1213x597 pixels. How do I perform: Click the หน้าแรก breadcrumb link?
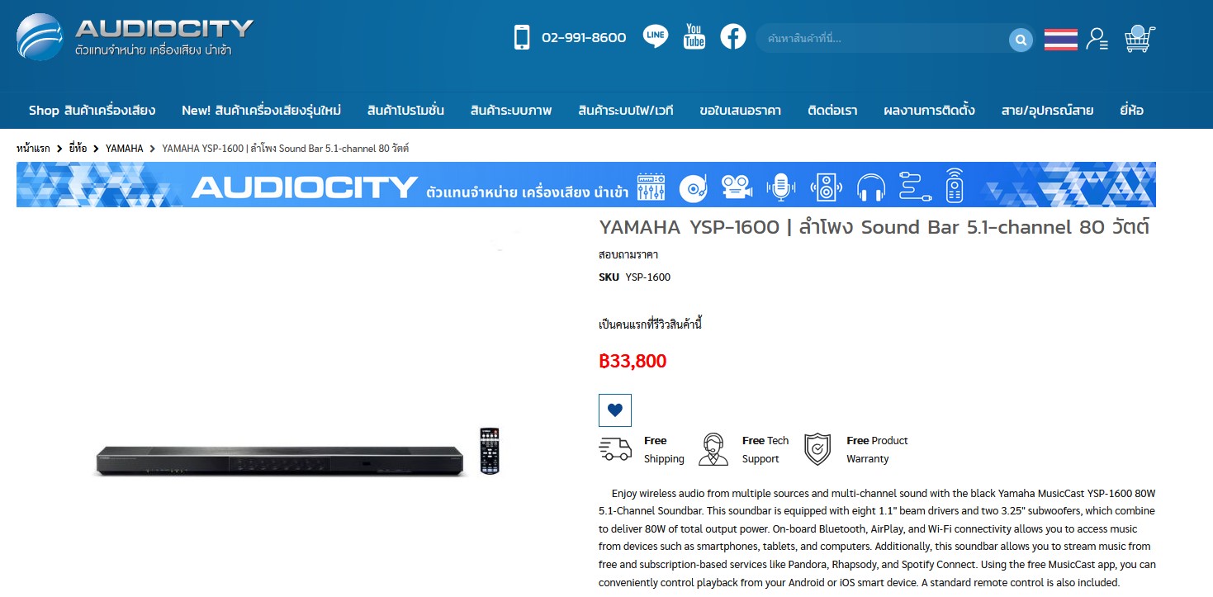coord(33,149)
